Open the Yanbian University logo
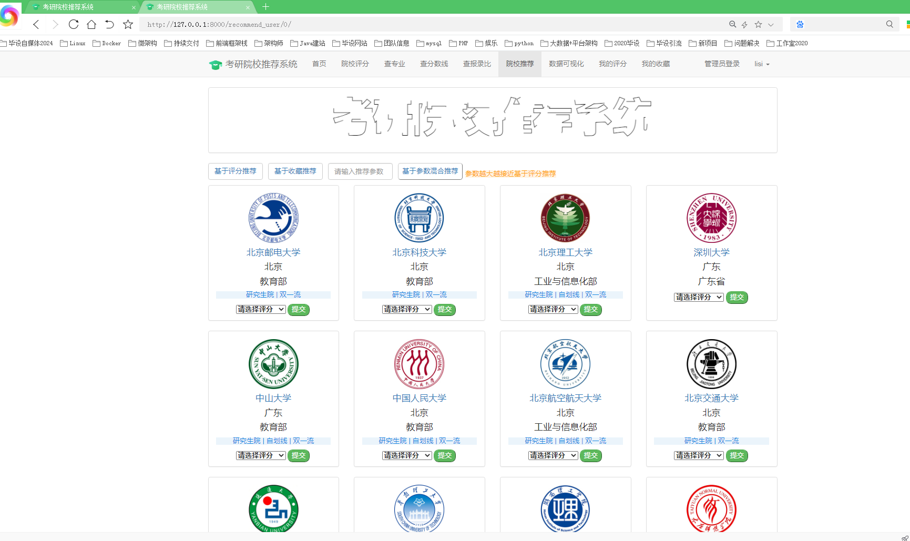The image size is (910, 541). 273,508
